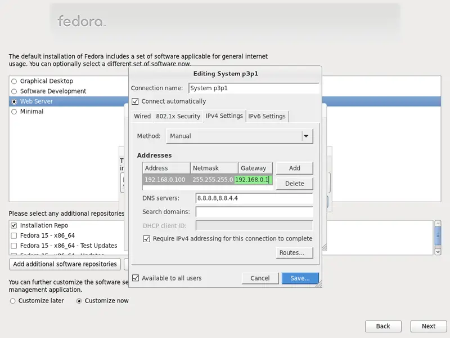Switch to the Wired tab
Image resolution: width=450 pixels, height=338 pixels.
click(142, 116)
